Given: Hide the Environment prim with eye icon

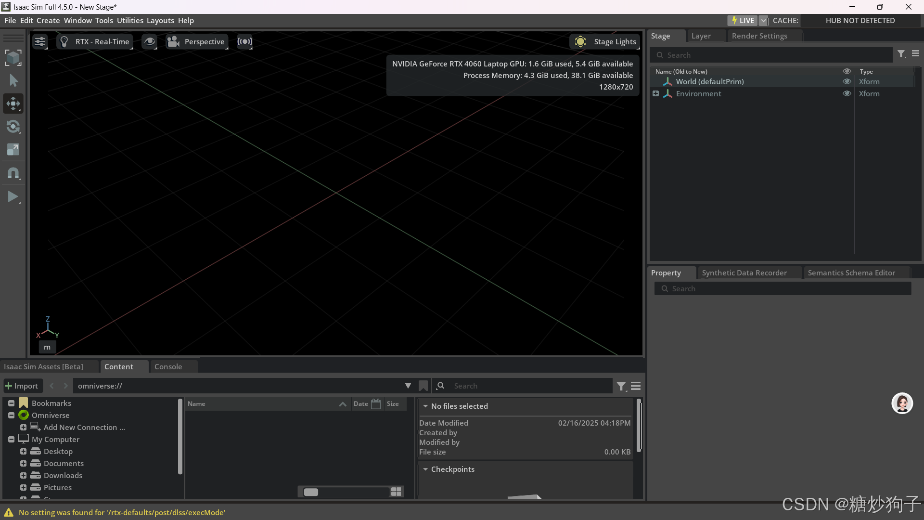Looking at the screenshot, I should (847, 93).
